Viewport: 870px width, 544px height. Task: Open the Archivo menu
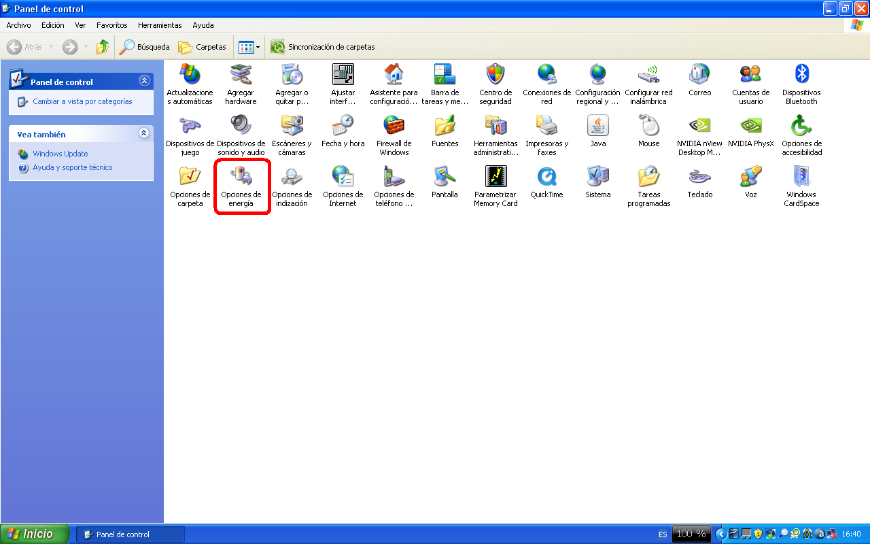coord(18,25)
